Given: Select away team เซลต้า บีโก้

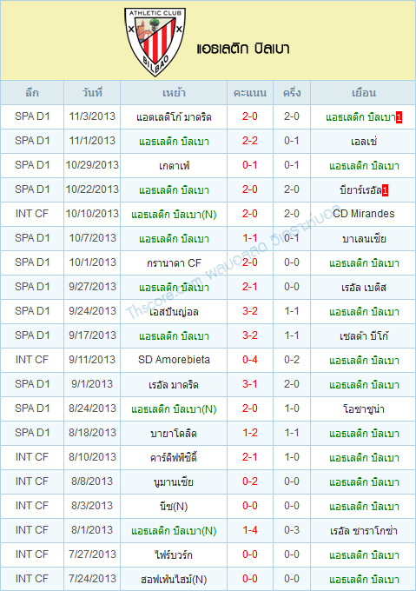Looking at the screenshot, I should point(364,335).
